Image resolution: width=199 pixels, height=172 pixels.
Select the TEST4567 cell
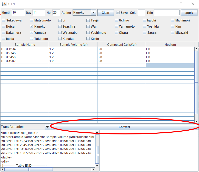tap(25, 61)
